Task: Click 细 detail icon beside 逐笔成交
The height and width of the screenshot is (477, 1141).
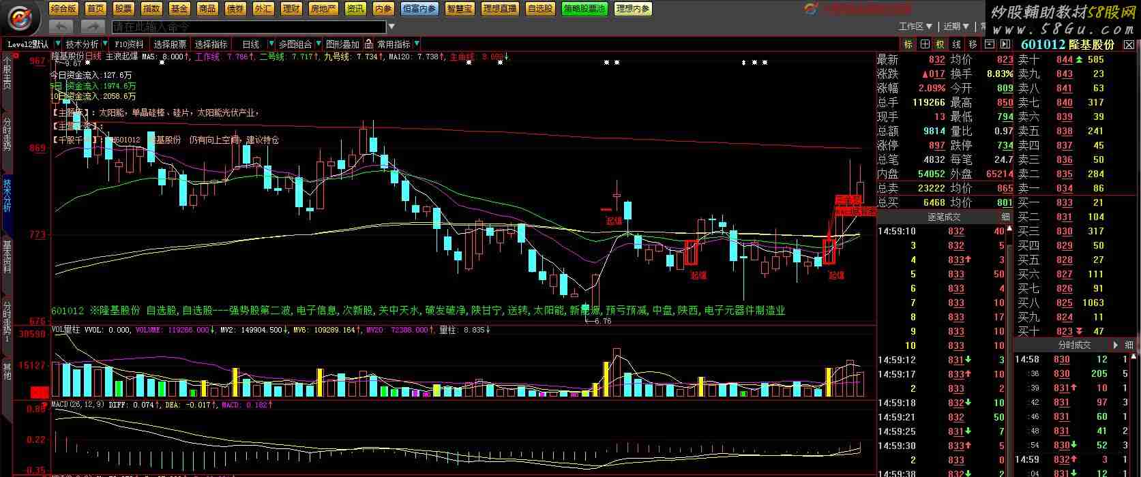Action: point(1005,217)
